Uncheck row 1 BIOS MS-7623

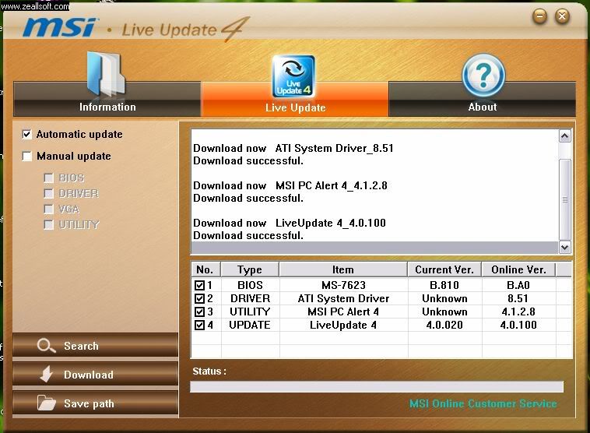(199, 285)
